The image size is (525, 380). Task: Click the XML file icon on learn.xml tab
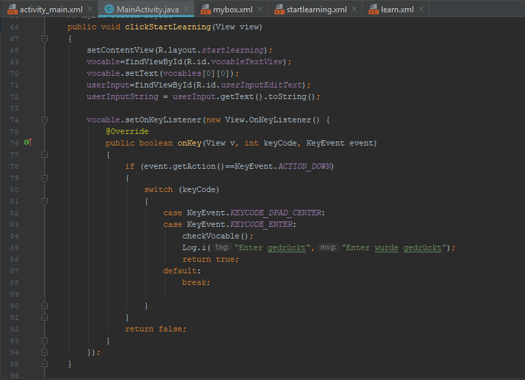[x=373, y=10]
